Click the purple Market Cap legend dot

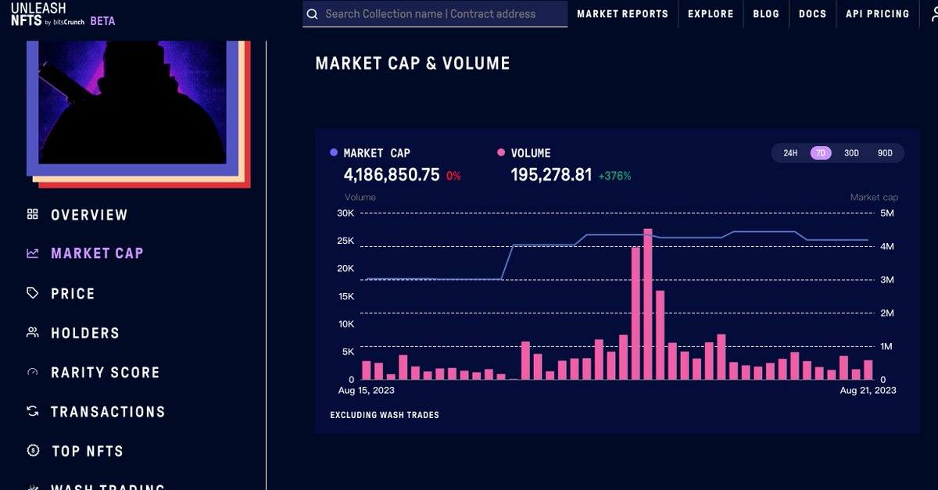(334, 153)
